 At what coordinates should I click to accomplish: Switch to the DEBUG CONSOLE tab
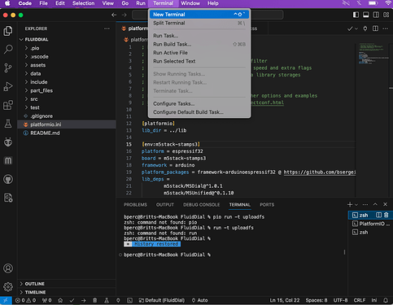tap(201, 204)
